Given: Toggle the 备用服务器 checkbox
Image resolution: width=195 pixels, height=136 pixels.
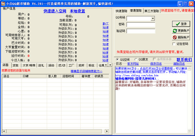Looking at the screenshot, I should pos(154,59).
